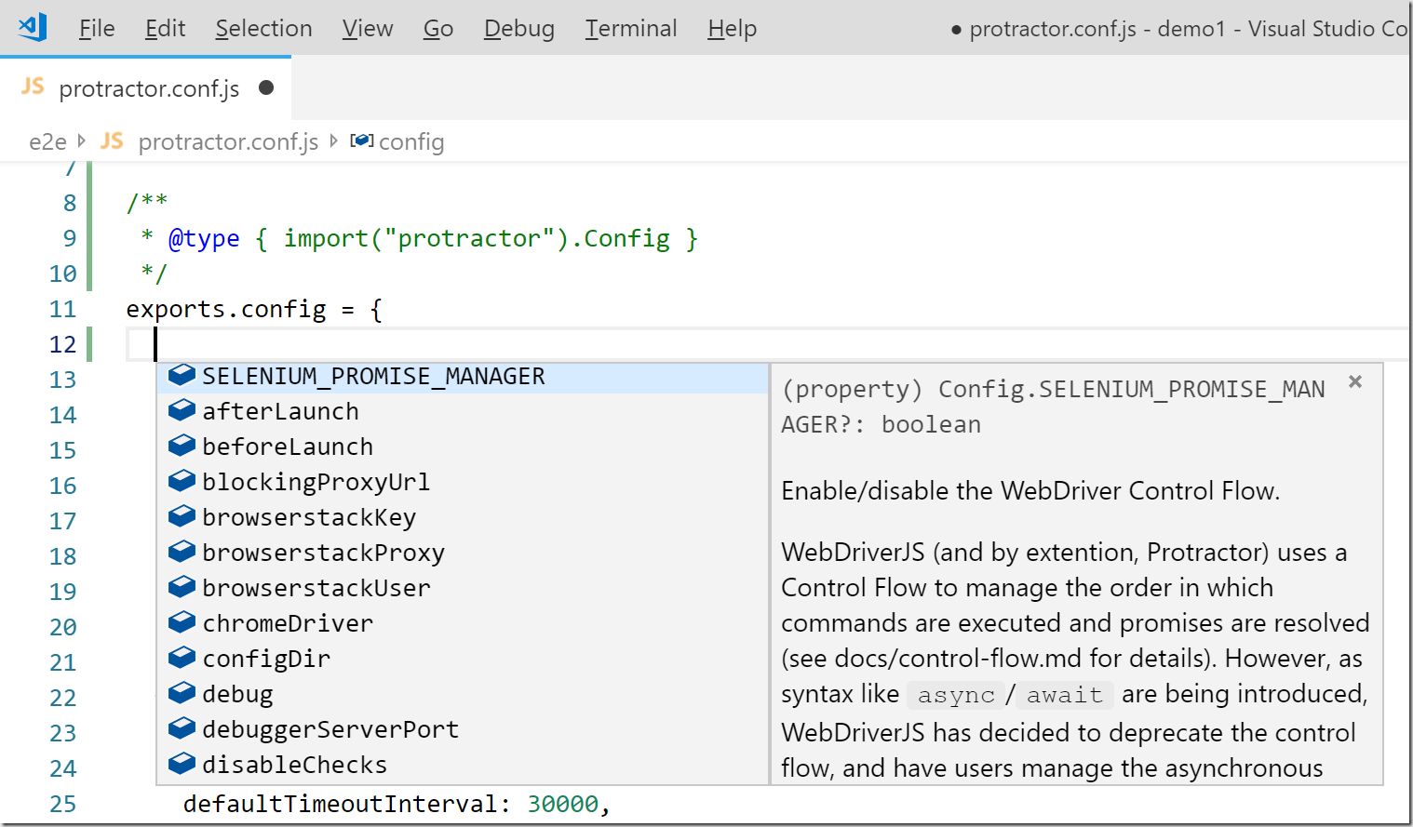Click property icon beside afterLaunch
1413x827 pixels.
click(182, 410)
